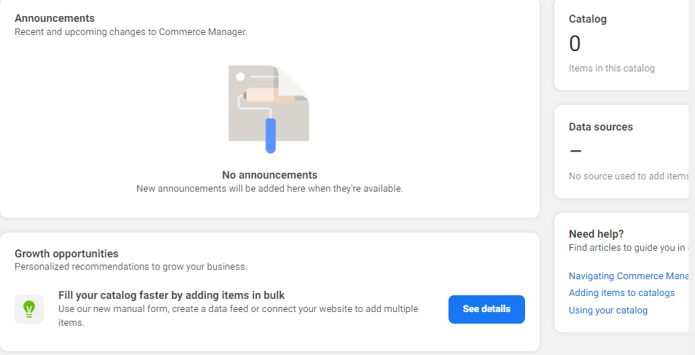
Task: Open the Adding items to catalogs link
Action: click(621, 293)
